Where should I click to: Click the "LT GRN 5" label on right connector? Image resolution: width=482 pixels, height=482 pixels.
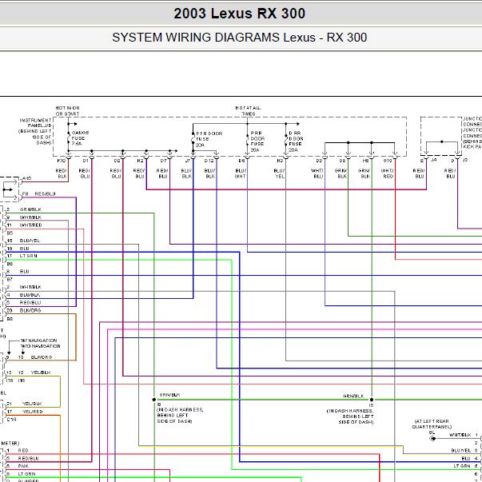466,466
